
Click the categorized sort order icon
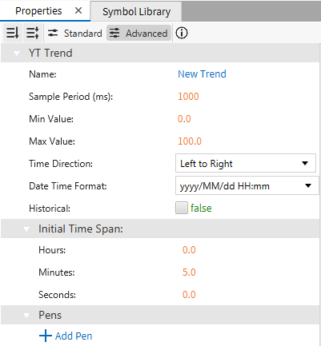point(33,33)
